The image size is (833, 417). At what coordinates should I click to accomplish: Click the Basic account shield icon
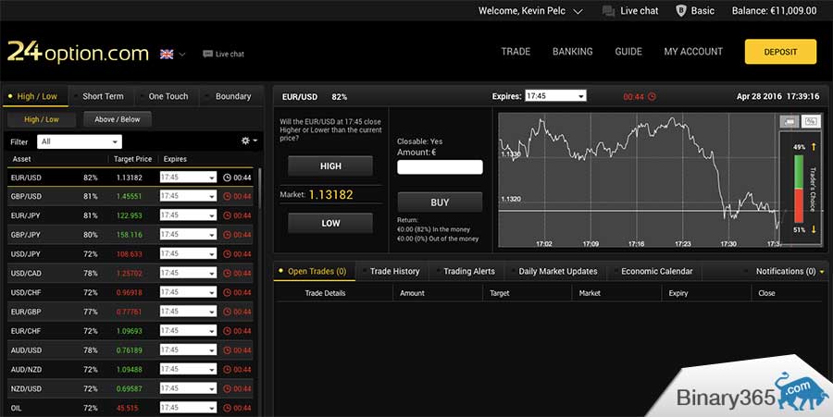coord(681,11)
